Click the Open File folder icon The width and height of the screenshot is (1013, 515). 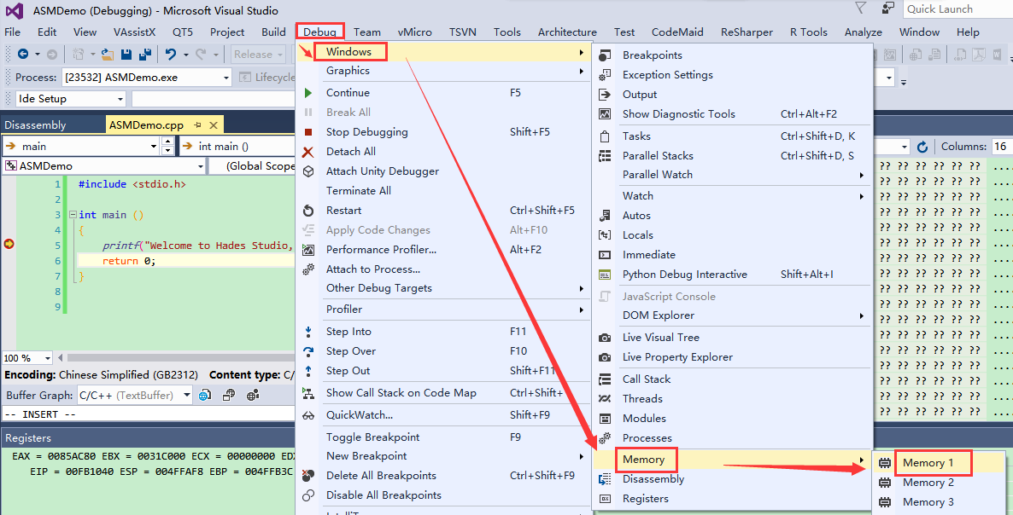click(108, 55)
